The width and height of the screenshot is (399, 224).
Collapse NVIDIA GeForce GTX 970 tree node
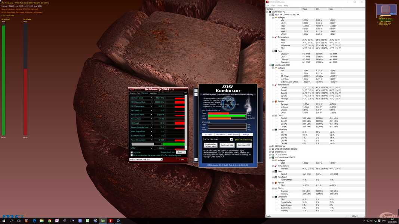pyautogui.click(x=270, y=158)
